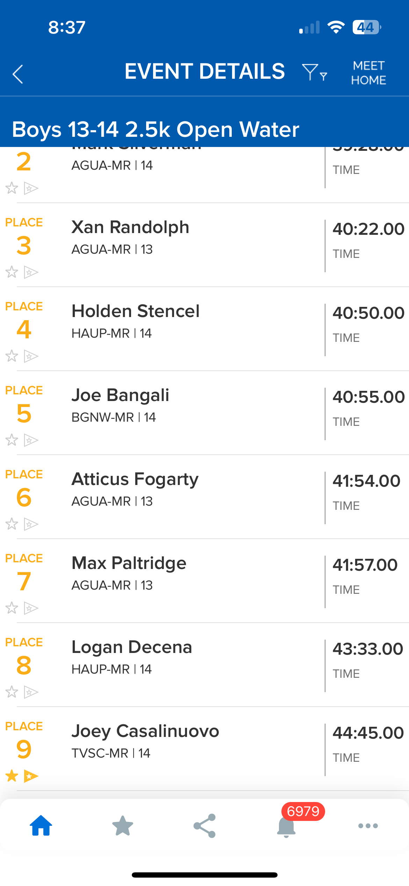Tap the team flag icon for Atticus Fogarty
This screenshot has height=886, width=409.
[31, 524]
